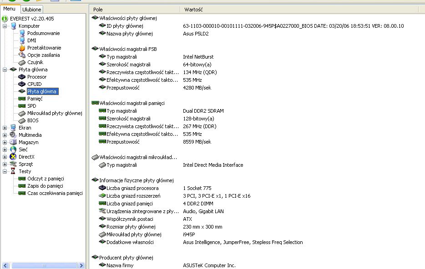Click the tree scrollbar left arrow
The height and width of the screenshot is (269, 425).
5,265
